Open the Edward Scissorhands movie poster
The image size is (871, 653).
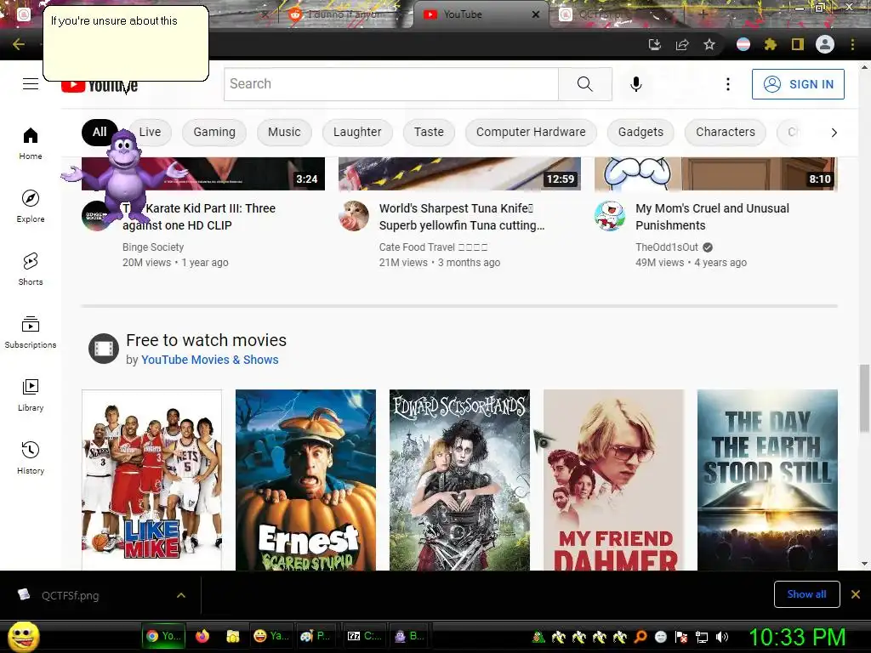coord(459,480)
